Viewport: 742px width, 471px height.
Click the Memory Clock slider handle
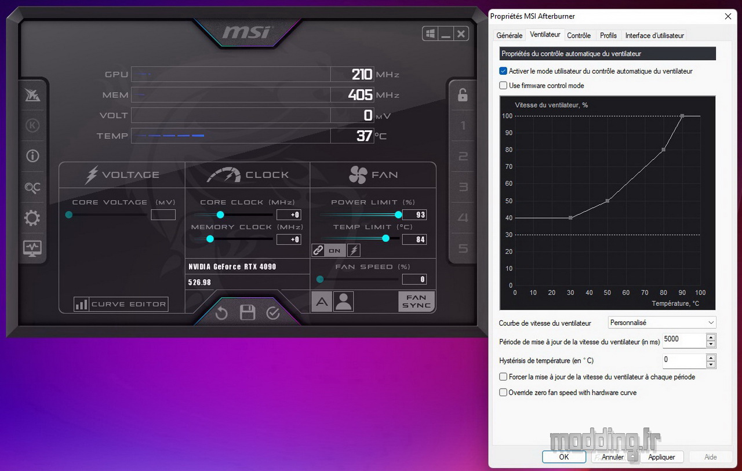pos(210,239)
